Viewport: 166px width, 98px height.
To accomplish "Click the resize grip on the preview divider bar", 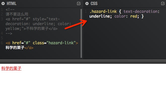I will click(x=124, y=61).
